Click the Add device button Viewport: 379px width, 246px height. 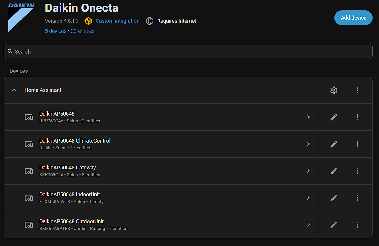(353, 18)
